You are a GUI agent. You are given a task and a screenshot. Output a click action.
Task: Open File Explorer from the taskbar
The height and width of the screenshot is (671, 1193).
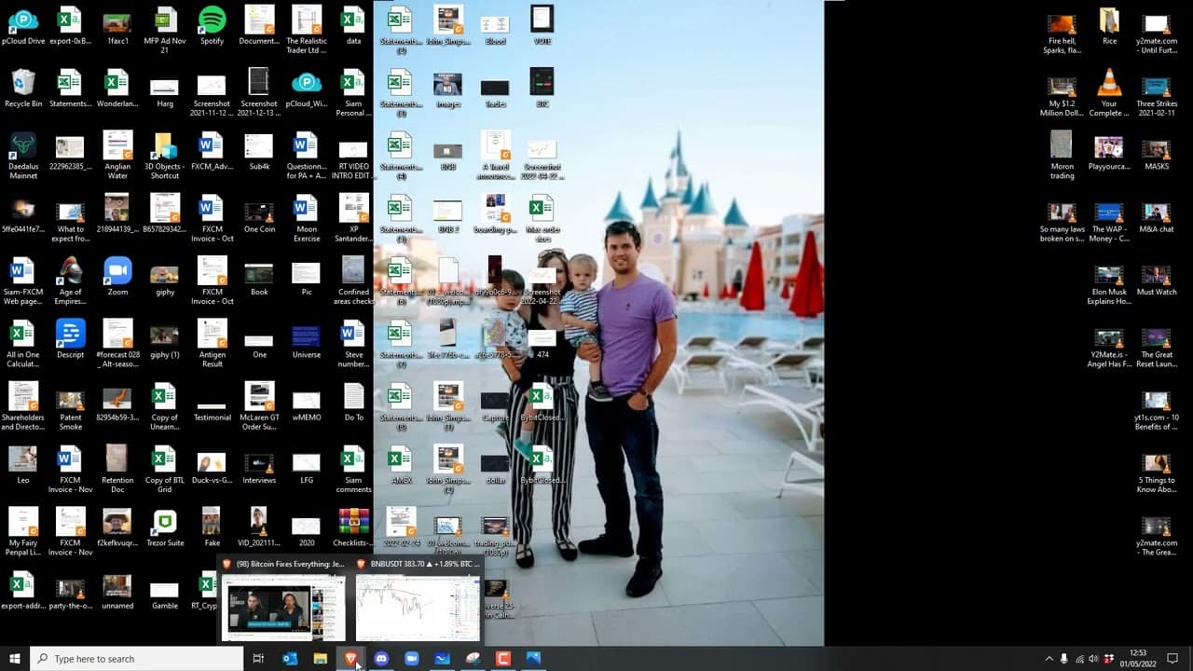(x=320, y=659)
